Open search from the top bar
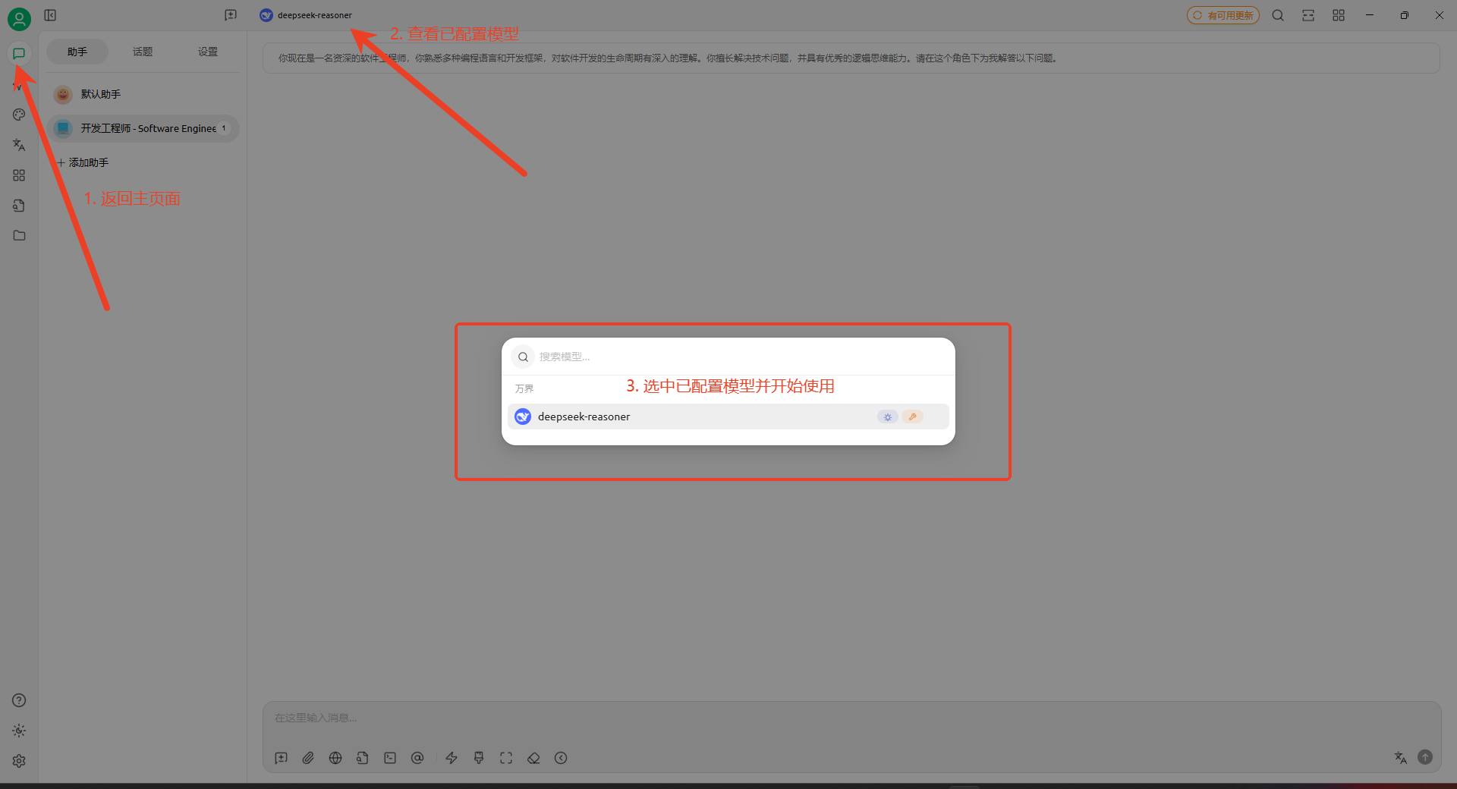This screenshot has height=789, width=1457. click(x=1278, y=15)
